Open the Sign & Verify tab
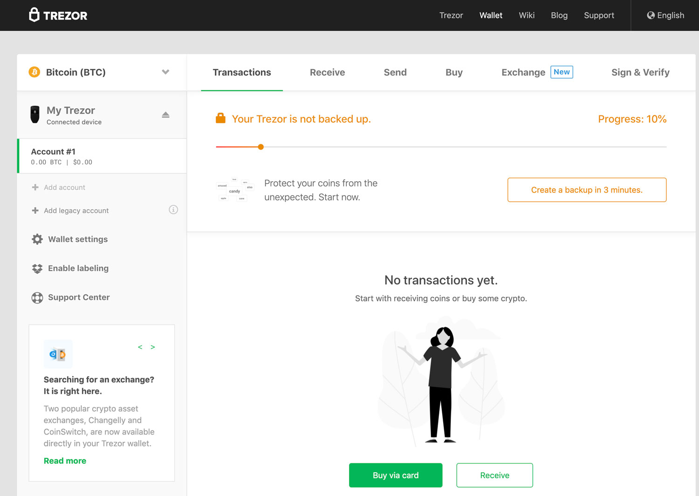The width and height of the screenshot is (699, 496). (640, 72)
